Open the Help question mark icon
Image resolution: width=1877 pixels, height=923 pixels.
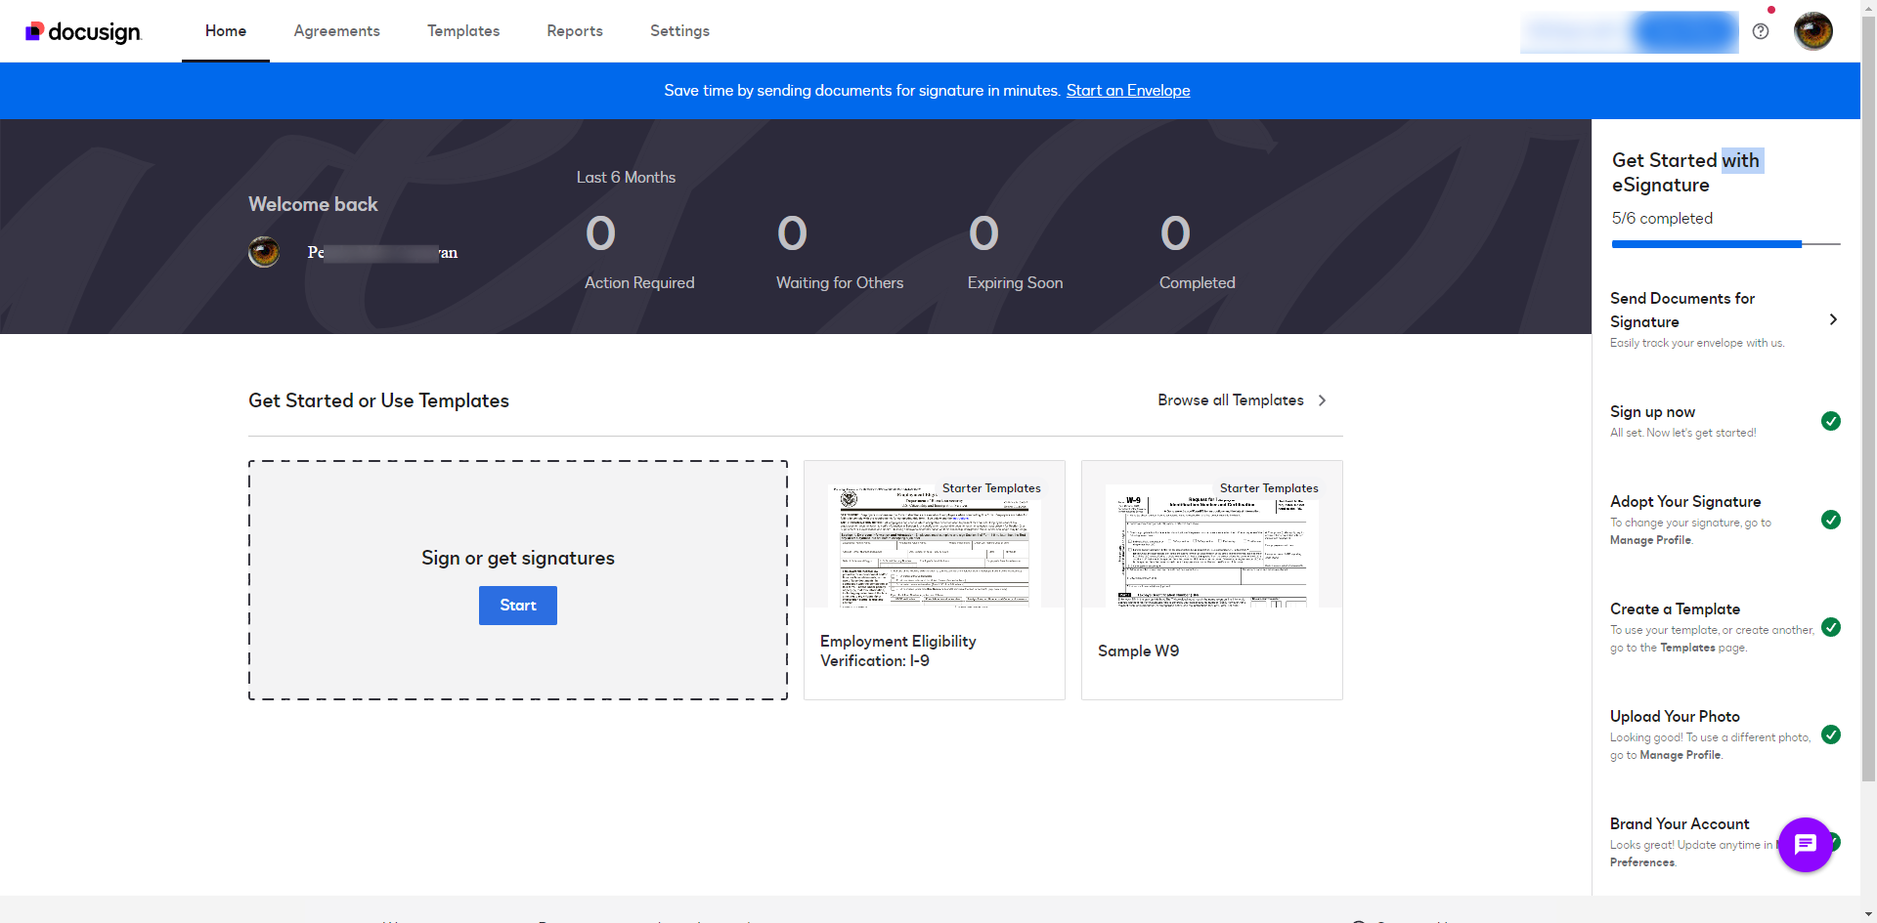click(1761, 31)
